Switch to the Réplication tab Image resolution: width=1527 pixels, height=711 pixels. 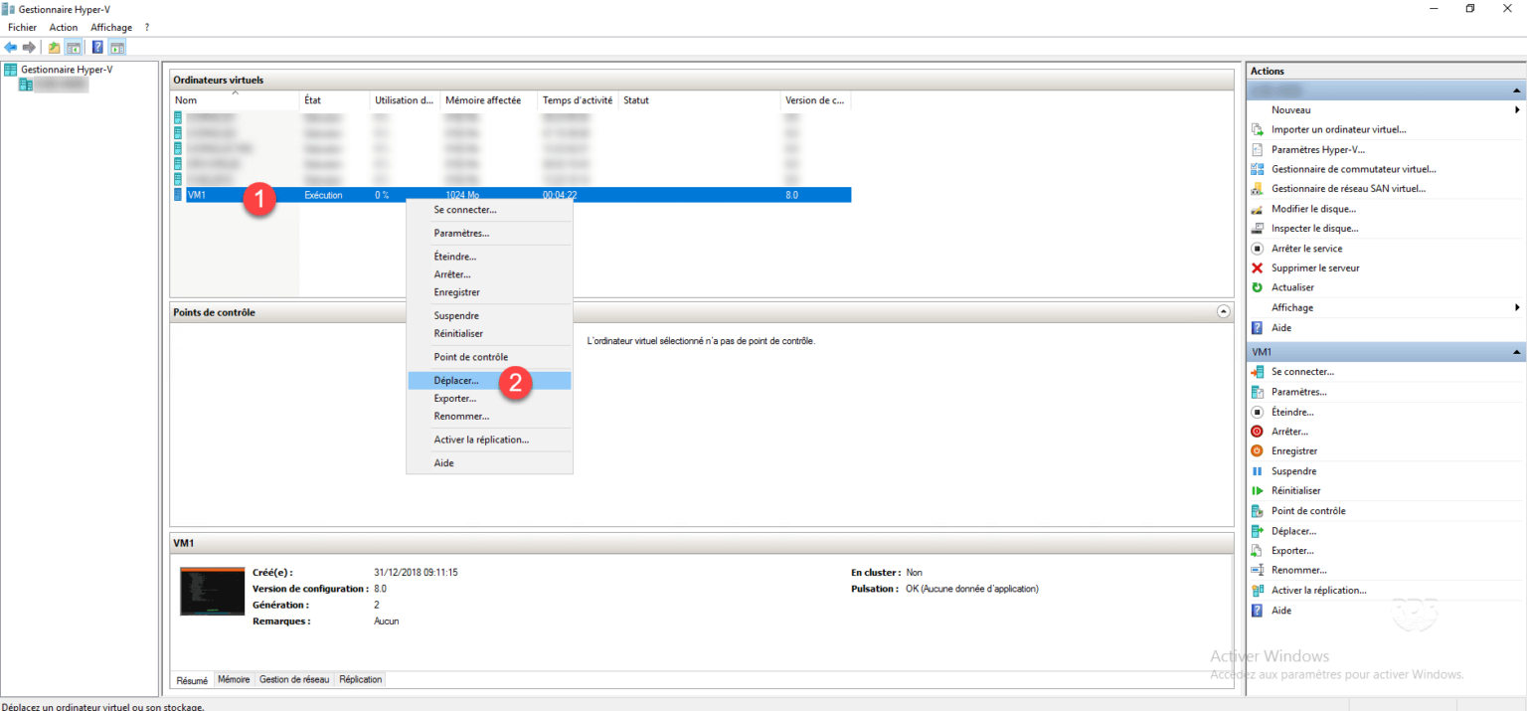pyautogui.click(x=360, y=679)
